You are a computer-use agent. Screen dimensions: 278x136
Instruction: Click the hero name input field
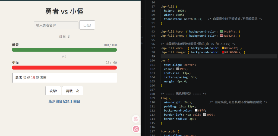(56, 25)
